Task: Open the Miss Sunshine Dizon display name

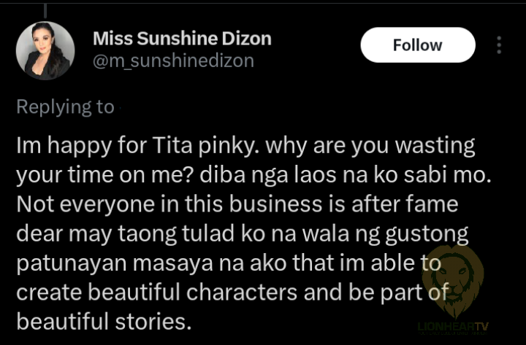Action: [x=182, y=39]
